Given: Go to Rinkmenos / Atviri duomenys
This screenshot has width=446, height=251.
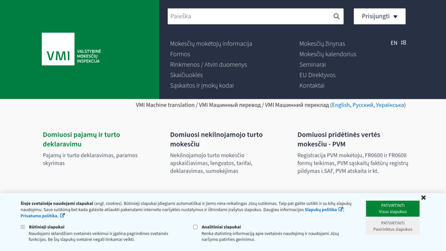Looking at the screenshot, I should coord(208,65).
